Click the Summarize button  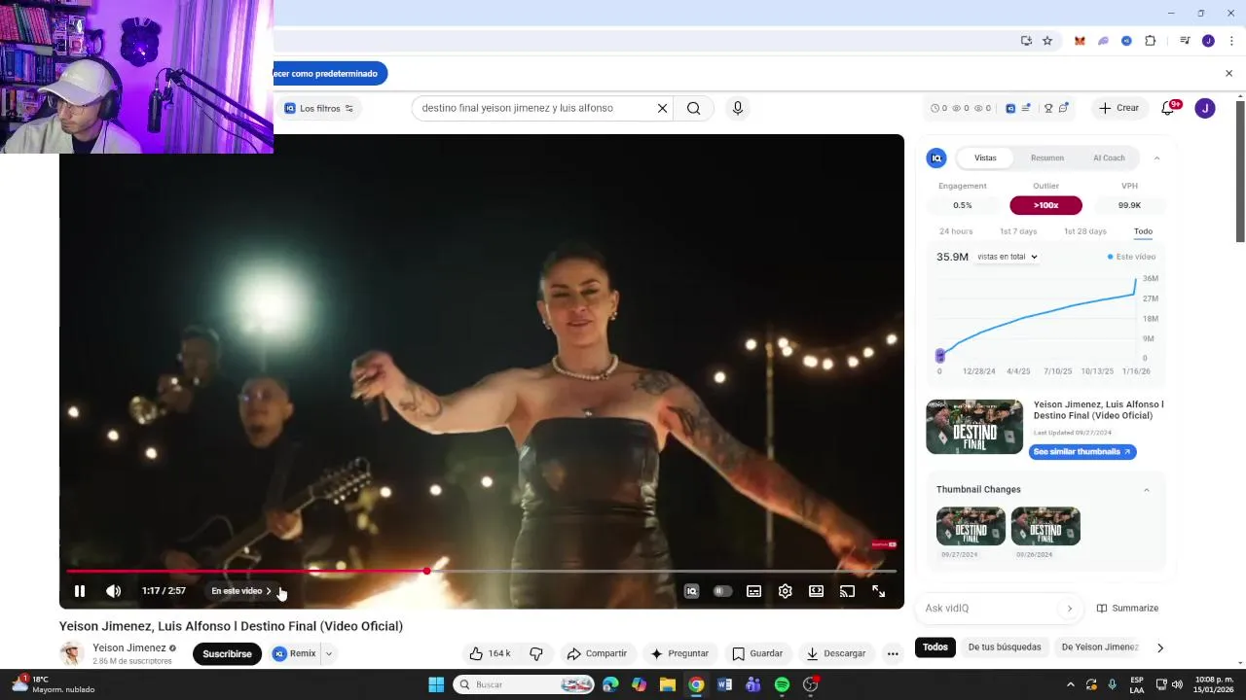[x=1127, y=609]
